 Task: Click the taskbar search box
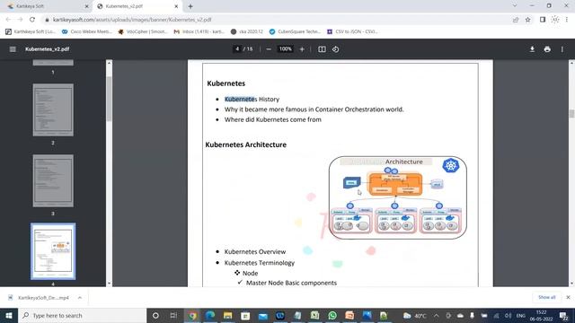tap(82, 316)
